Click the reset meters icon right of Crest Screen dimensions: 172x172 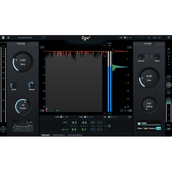[x=130, y=117]
